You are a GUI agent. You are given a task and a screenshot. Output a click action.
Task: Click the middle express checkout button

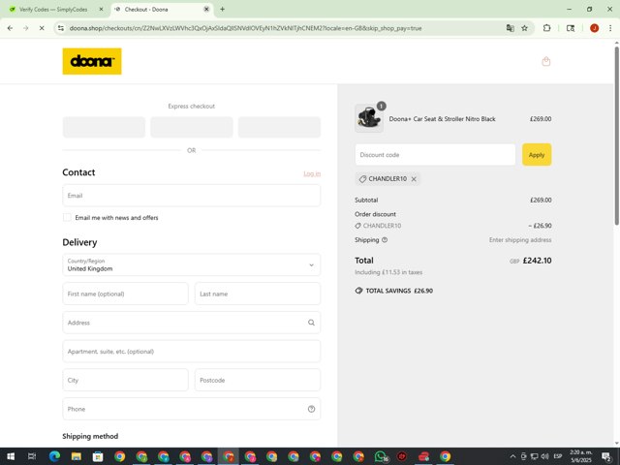point(192,127)
